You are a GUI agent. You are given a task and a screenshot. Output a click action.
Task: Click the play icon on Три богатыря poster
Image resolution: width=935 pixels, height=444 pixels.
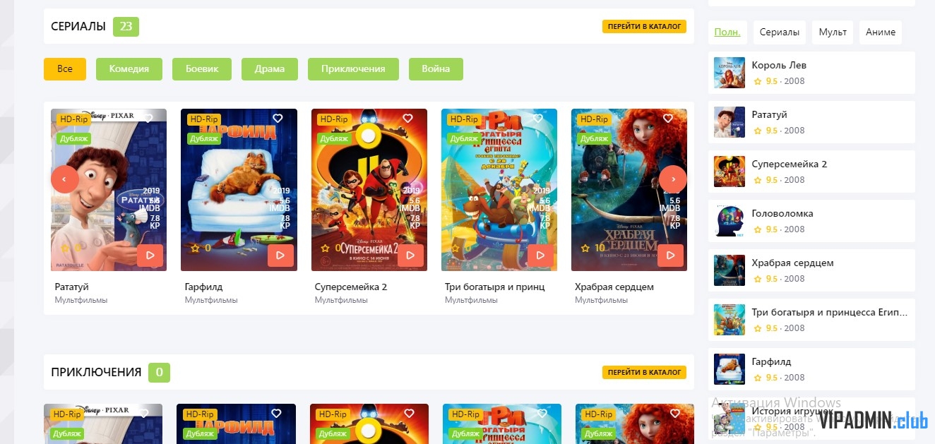540,256
